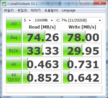The image size is (108, 98).
Task: Click the empty comment field at bottom
Action: click(54, 89)
